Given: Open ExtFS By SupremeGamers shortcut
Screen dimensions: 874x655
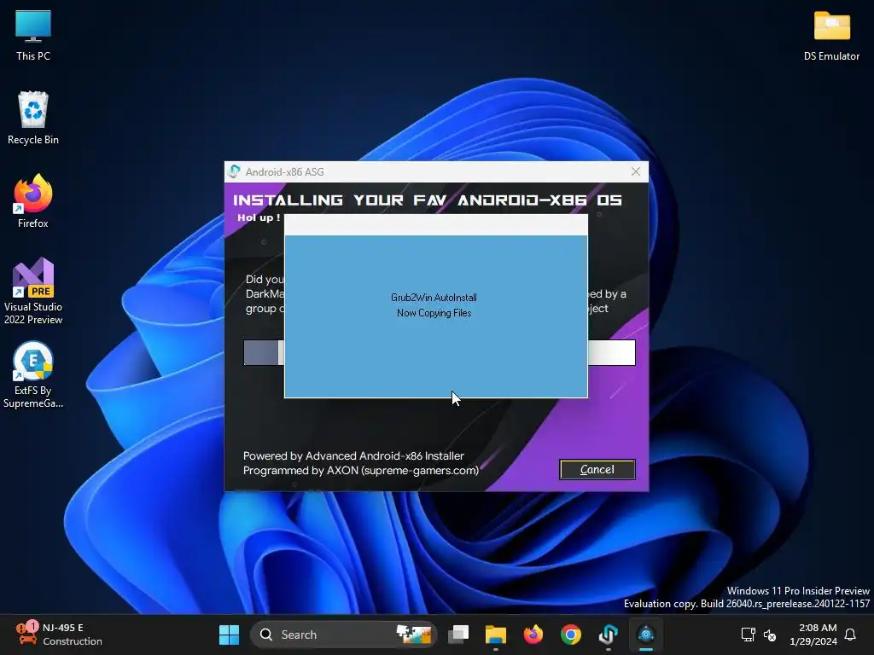Looking at the screenshot, I should [x=33, y=375].
